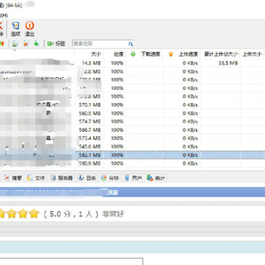The height and width of the screenshot is (265, 265).
Task: Sort by 累计上传总大小 column header
Action: click(221, 54)
